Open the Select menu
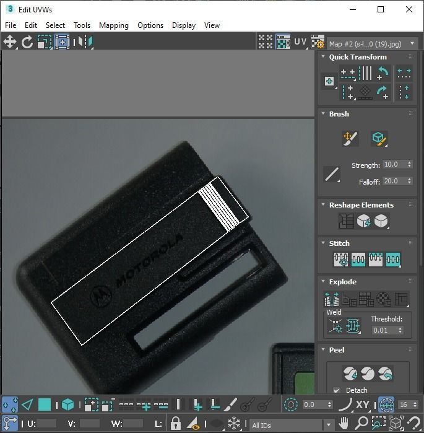Viewport: 424px width, 433px height. coord(55,25)
